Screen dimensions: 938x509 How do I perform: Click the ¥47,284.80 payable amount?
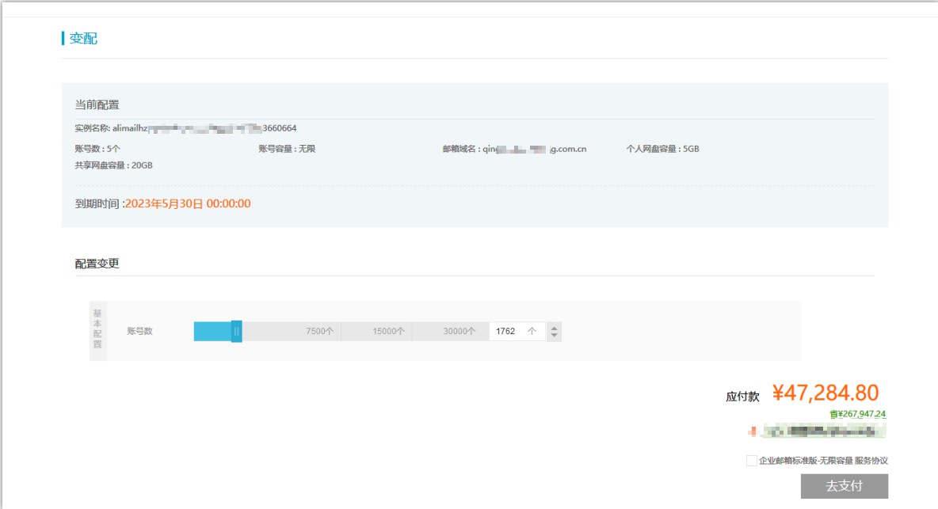[825, 393]
